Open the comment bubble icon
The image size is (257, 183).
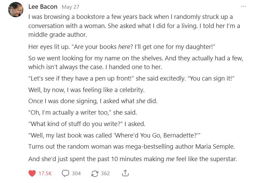pos(65,173)
